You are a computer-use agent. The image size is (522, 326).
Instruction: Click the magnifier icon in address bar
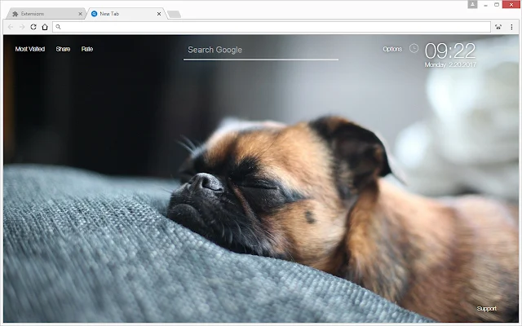(58, 27)
